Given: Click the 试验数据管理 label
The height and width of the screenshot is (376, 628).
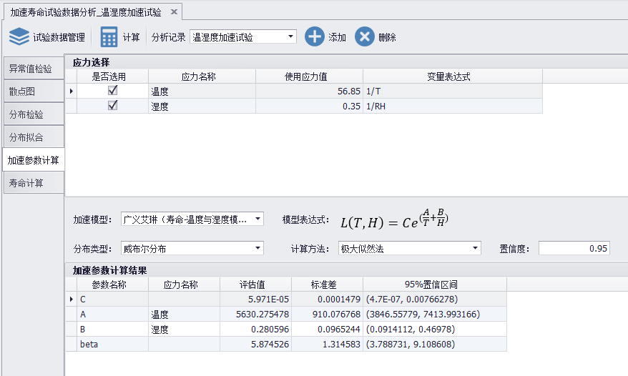Looking at the screenshot, I should [x=59, y=38].
